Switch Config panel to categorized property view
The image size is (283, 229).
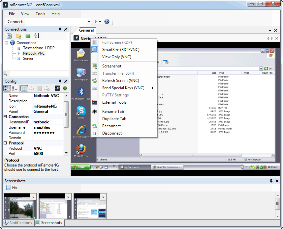[7, 88]
